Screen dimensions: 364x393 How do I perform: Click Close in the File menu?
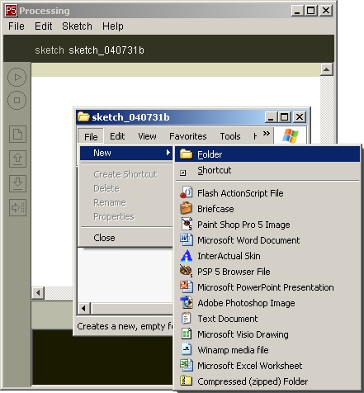coord(104,238)
